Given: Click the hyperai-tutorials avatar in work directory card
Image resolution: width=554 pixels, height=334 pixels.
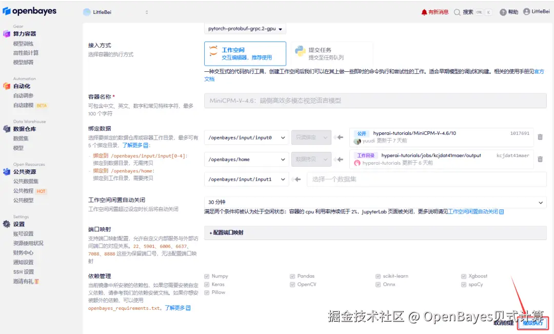Looking at the screenshot, I should click(357, 163).
